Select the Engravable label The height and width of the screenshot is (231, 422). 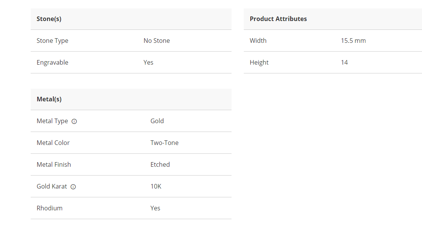[x=53, y=62]
